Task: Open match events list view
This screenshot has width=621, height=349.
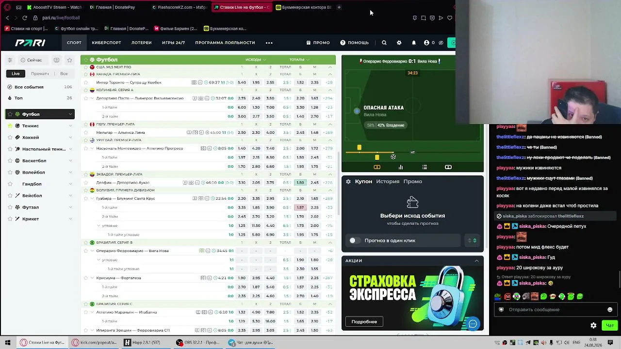Action: (425, 167)
